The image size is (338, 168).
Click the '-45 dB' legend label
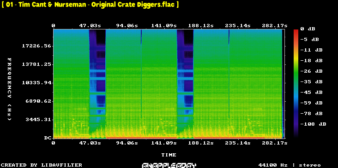311,92
